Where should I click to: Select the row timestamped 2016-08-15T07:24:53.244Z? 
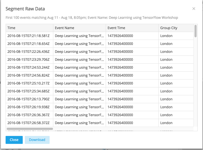[29, 68]
